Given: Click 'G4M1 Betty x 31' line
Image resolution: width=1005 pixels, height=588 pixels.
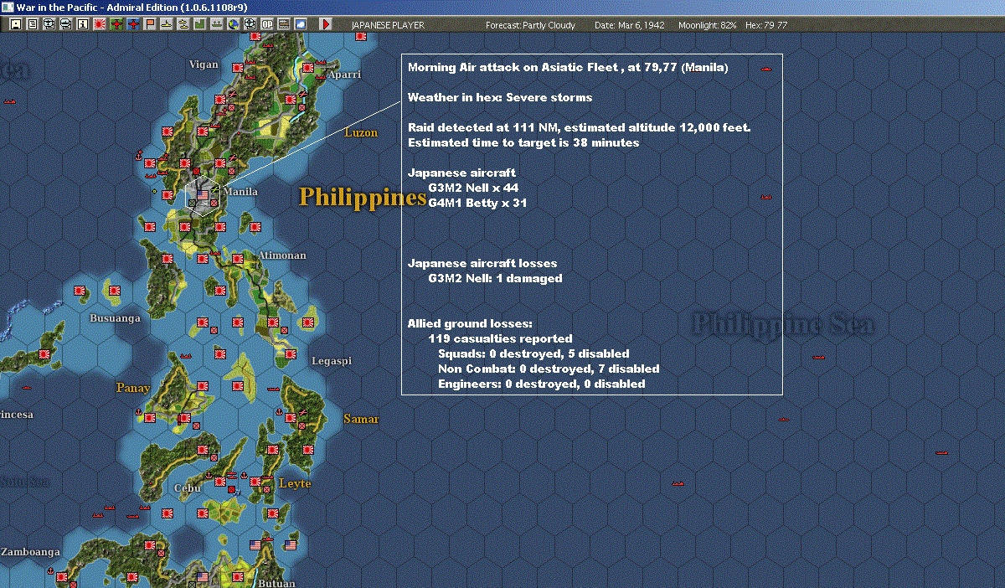Looking at the screenshot, I should (477, 203).
